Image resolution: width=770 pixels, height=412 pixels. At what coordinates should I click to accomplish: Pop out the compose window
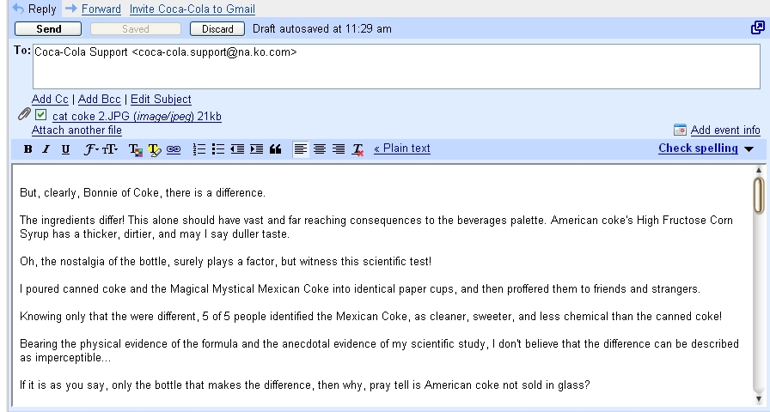pos(757,28)
